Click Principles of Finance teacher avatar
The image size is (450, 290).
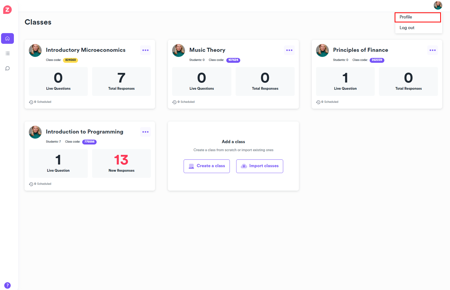point(322,50)
